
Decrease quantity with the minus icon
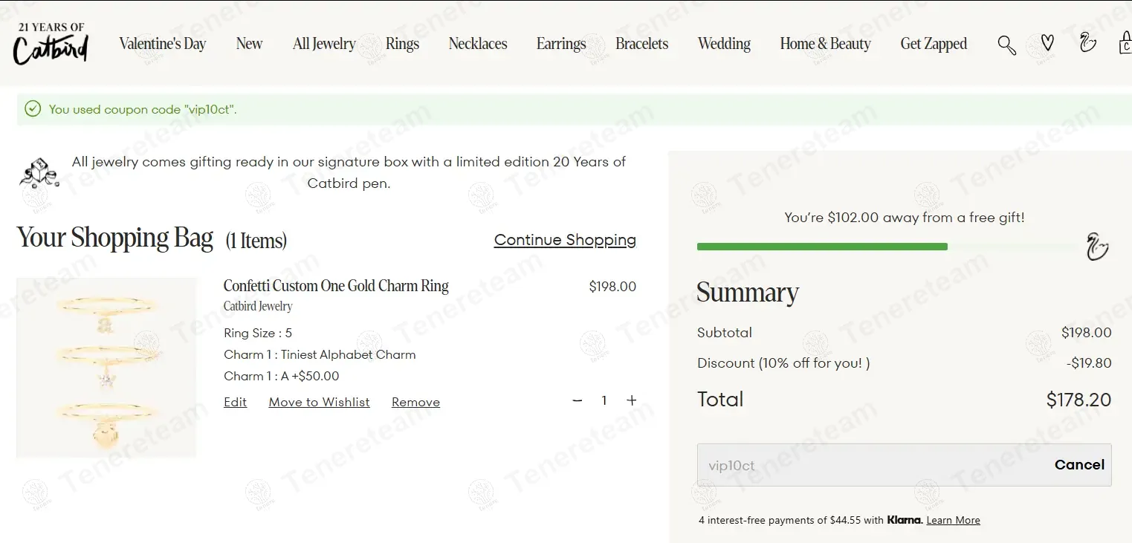tap(577, 400)
